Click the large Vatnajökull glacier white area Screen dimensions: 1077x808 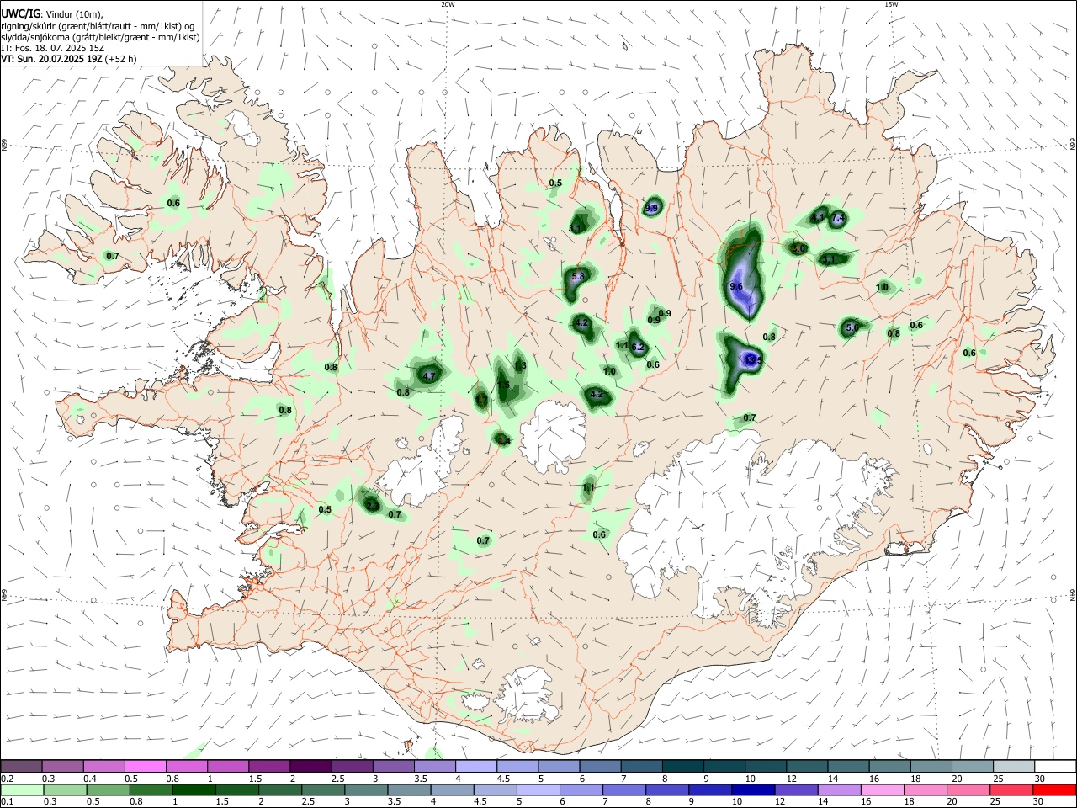pyautogui.click(x=757, y=522)
